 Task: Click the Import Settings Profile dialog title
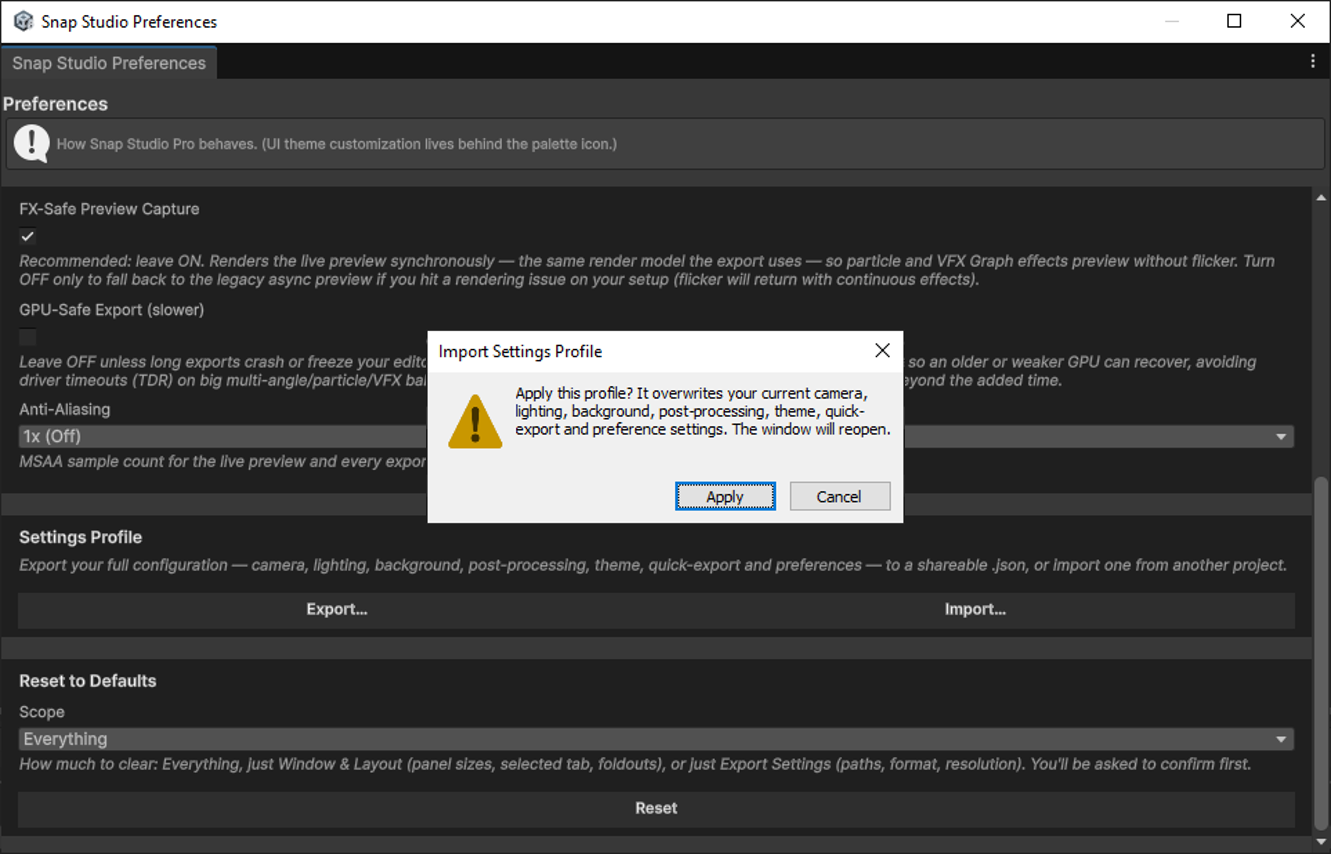click(x=520, y=352)
